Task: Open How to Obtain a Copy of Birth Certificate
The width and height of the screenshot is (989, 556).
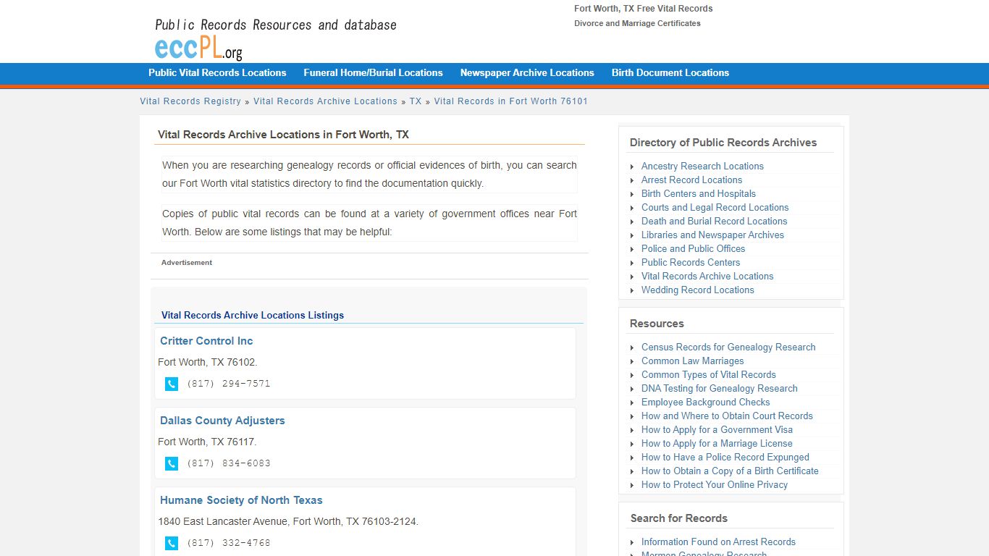Action: 730,471
